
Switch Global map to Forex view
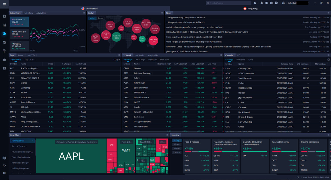(x=100, y=18)
